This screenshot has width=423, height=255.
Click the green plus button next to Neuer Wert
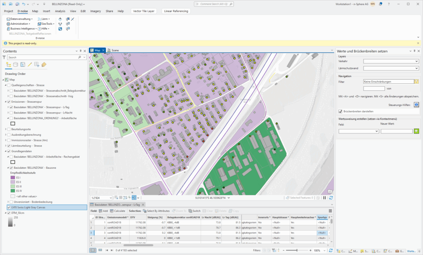[416, 131]
